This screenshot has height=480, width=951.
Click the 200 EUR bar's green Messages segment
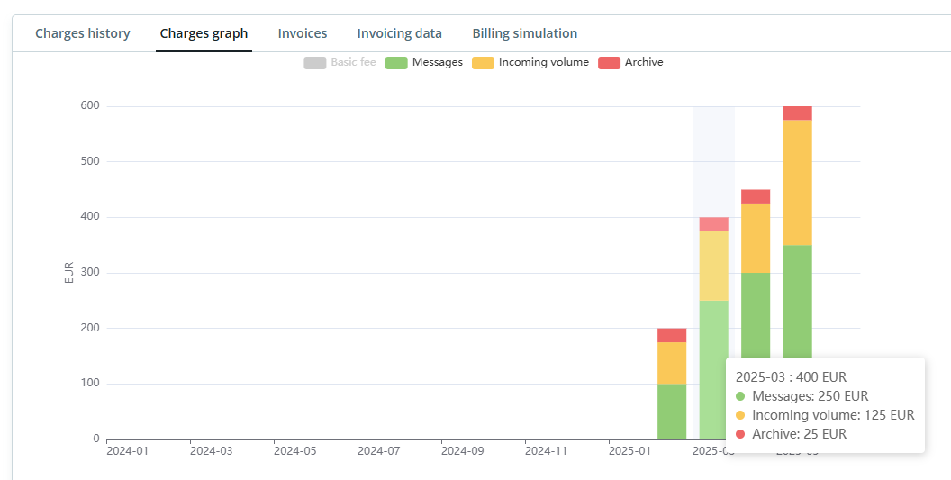point(672,412)
